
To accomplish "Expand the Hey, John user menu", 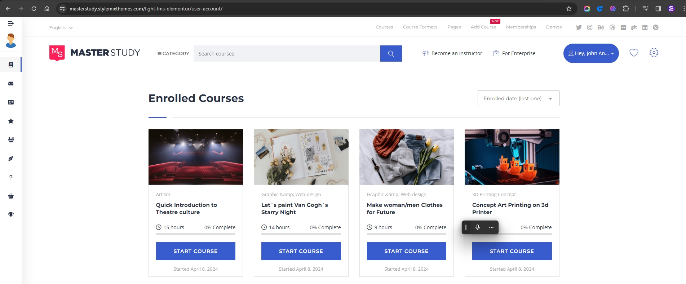I will click(x=591, y=53).
